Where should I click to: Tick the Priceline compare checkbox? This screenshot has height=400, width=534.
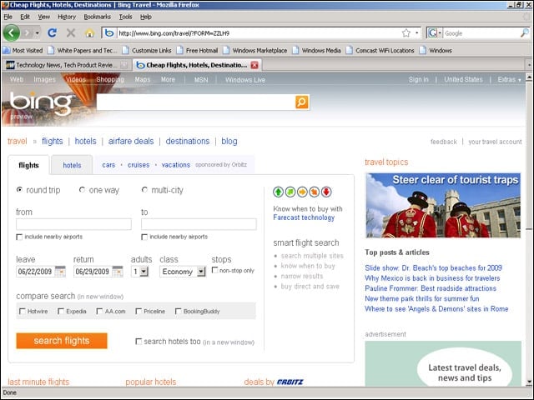point(139,311)
